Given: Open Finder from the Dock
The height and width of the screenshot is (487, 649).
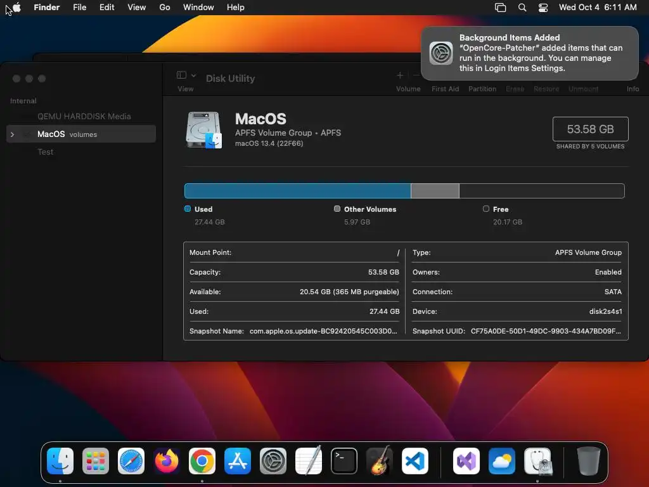Looking at the screenshot, I should tap(60, 461).
